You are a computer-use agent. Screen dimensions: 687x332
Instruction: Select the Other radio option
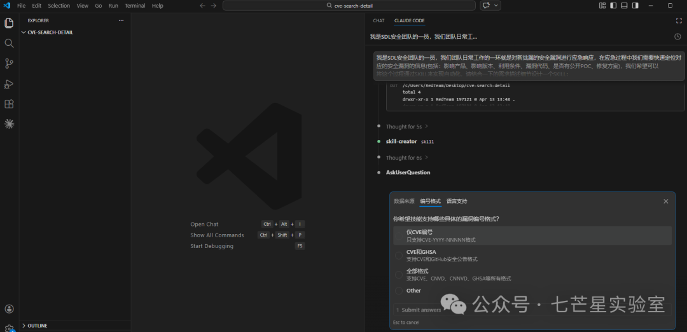click(399, 291)
